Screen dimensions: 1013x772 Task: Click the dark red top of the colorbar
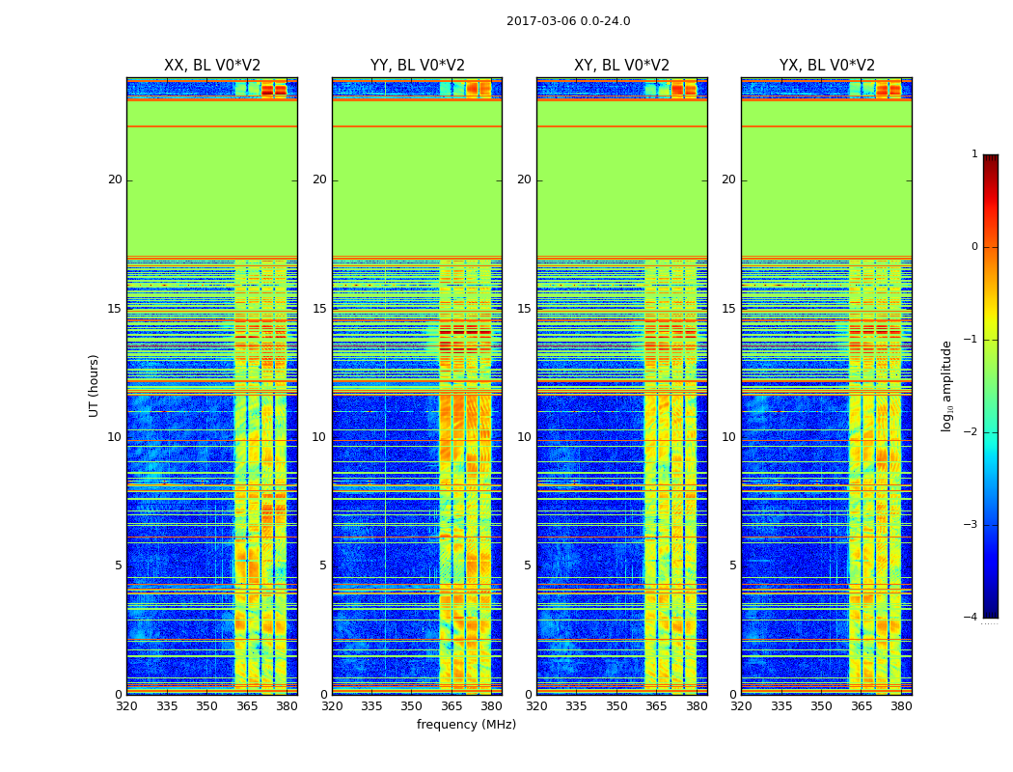click(x=990, y=159)
